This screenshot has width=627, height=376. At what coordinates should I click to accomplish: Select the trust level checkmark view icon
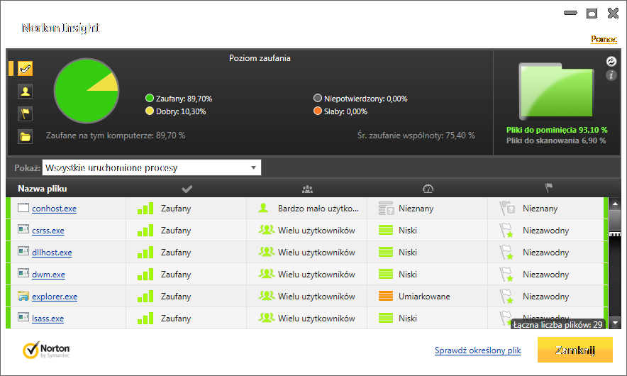coord(26,69)
